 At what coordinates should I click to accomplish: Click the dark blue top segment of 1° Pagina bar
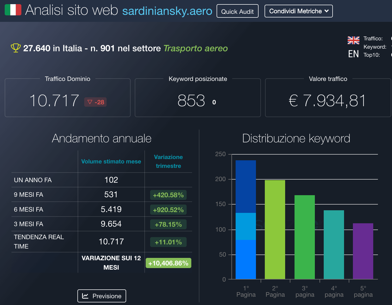(x=246, y=187)
